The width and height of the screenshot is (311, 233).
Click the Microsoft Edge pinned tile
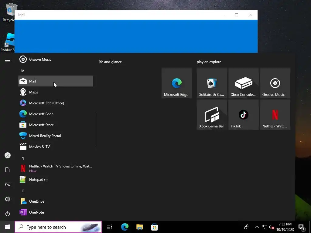(176, 83)
